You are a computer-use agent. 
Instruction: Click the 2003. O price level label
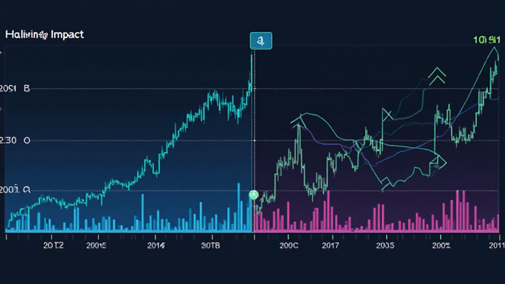15,190
